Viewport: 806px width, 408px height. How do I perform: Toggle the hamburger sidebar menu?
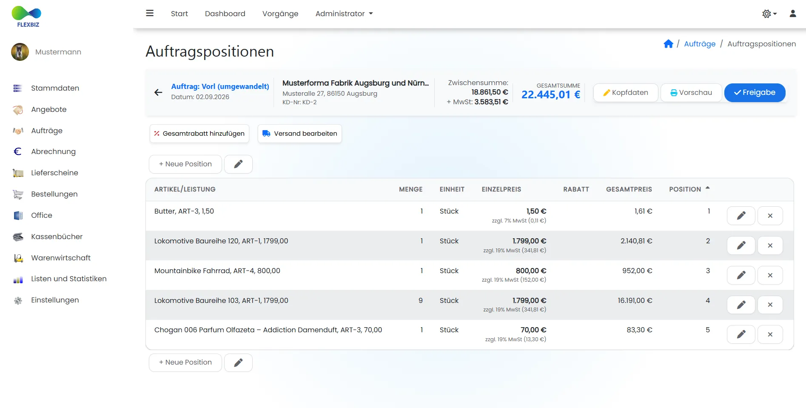coord(150,13)
